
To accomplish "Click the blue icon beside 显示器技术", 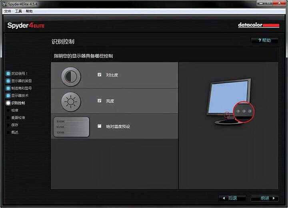I will [x=8, y=96].
